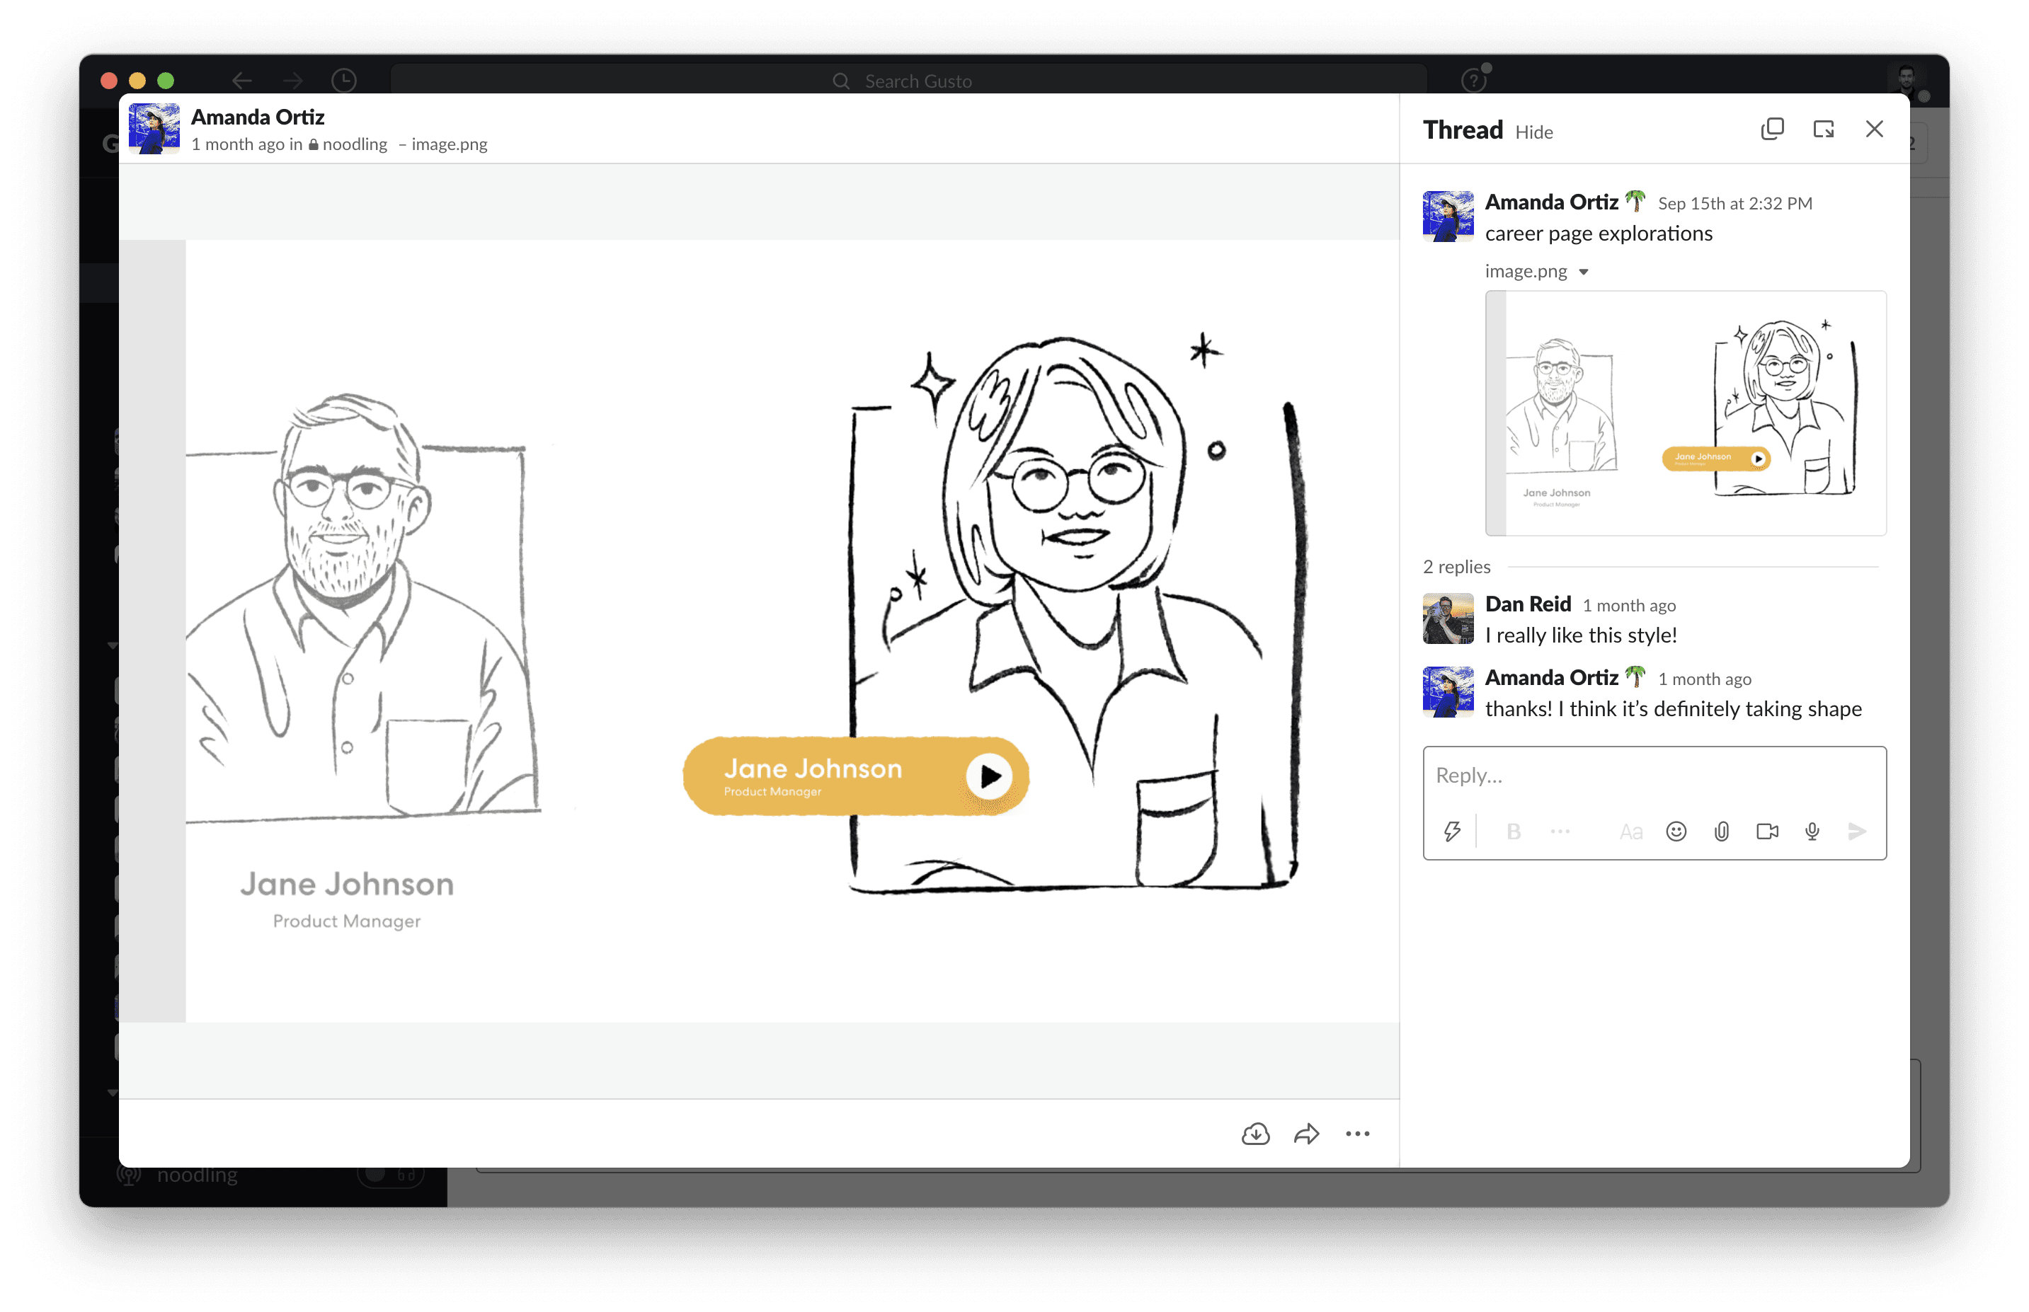Open the thread in the channel view

tap(1824, 129)
